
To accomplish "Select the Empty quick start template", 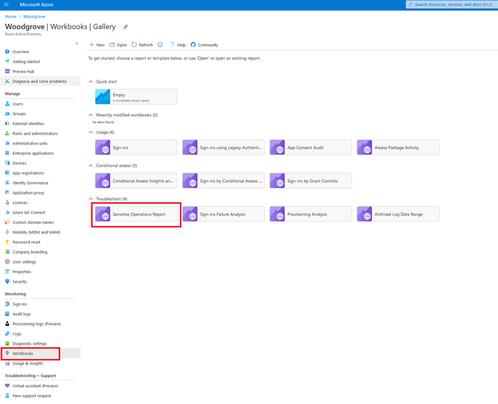I will pyautogui.click(x=136, y=97).
